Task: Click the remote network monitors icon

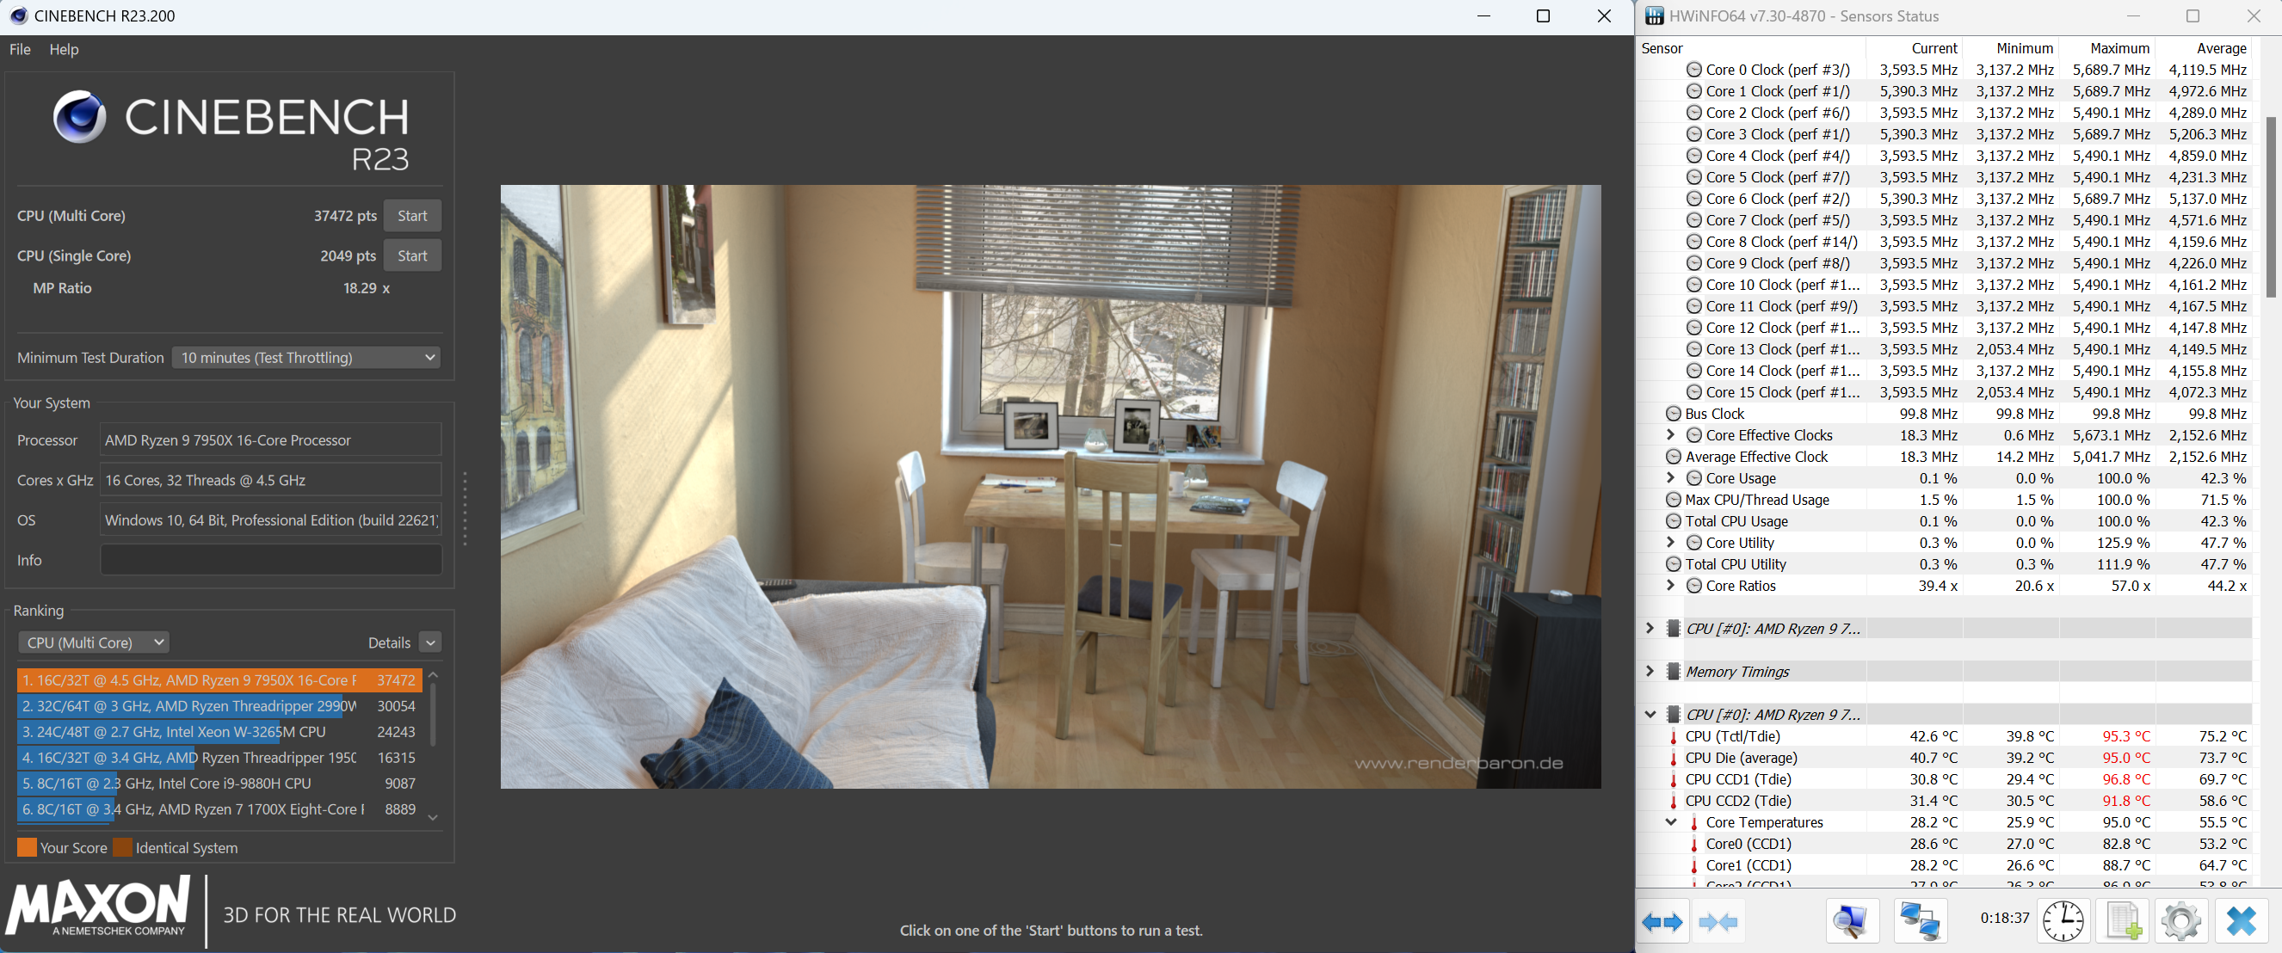Action: [x=1920, y=922]
